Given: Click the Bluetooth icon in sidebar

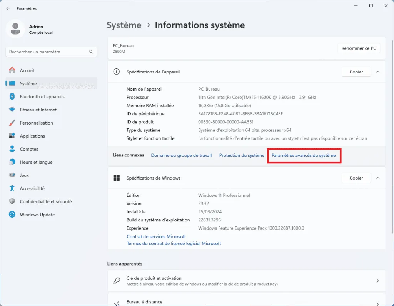Looking at the screenshot, I should pos(12,96).
